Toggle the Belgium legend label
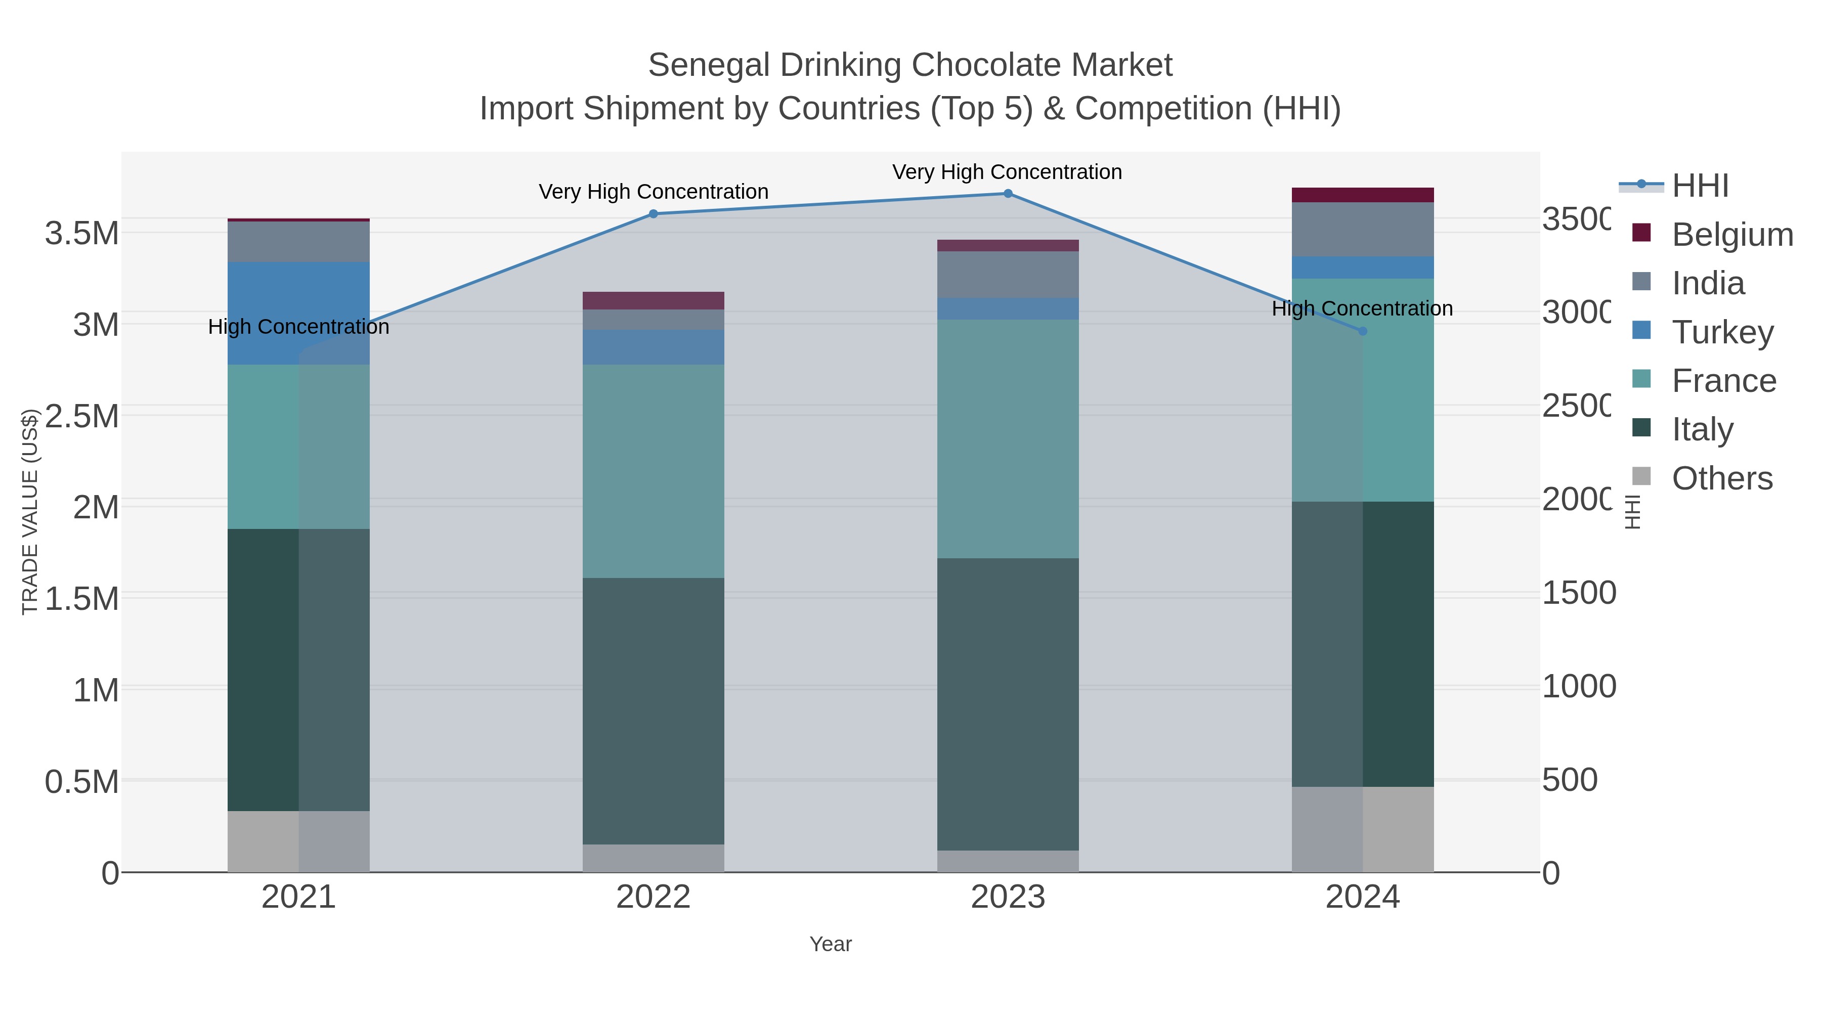 pos(1732,235)
